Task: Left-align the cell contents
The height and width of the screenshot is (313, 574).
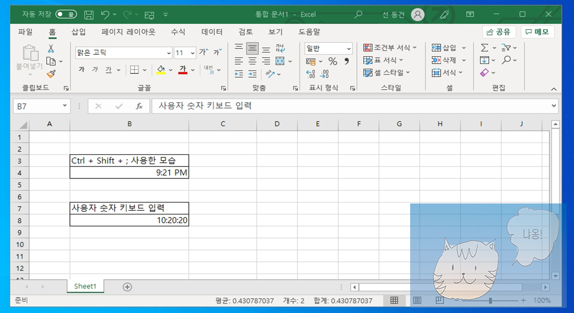Action: (238, 61)
